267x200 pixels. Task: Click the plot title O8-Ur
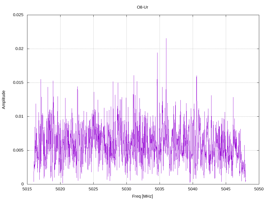tap(142, 7)
